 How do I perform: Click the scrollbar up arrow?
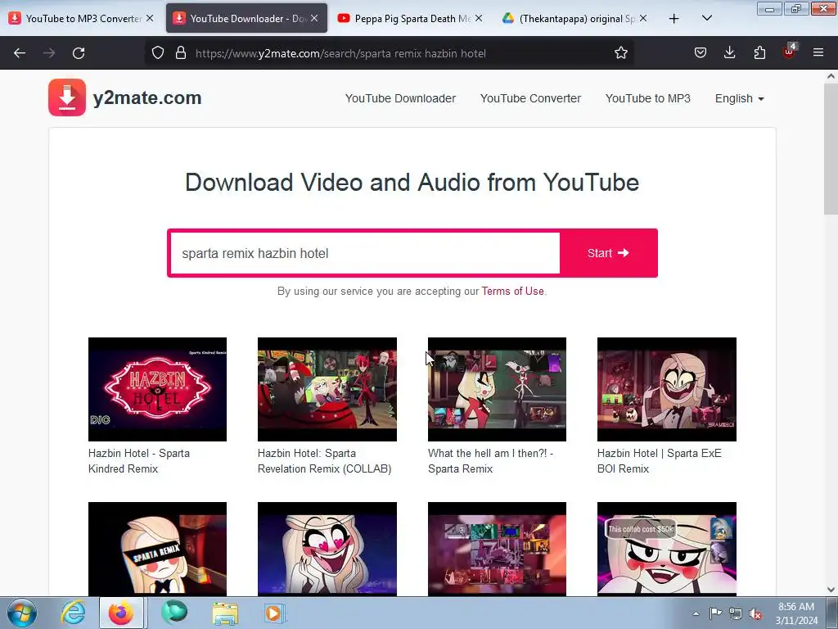(x=831, y=76)
